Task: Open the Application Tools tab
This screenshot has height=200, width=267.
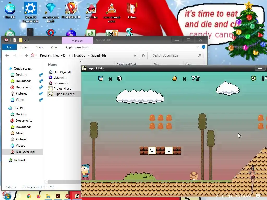Action: click(x=77, y=47)
